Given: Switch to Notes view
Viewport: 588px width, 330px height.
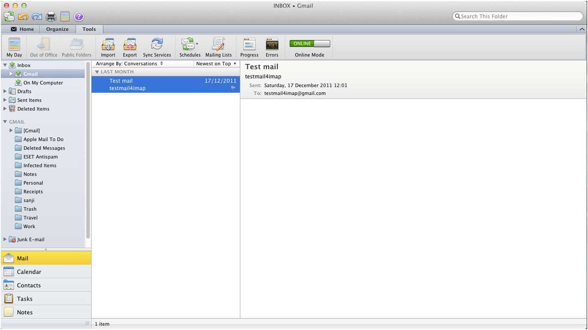Looking at the screenshot, I should (x=46, y=312).
